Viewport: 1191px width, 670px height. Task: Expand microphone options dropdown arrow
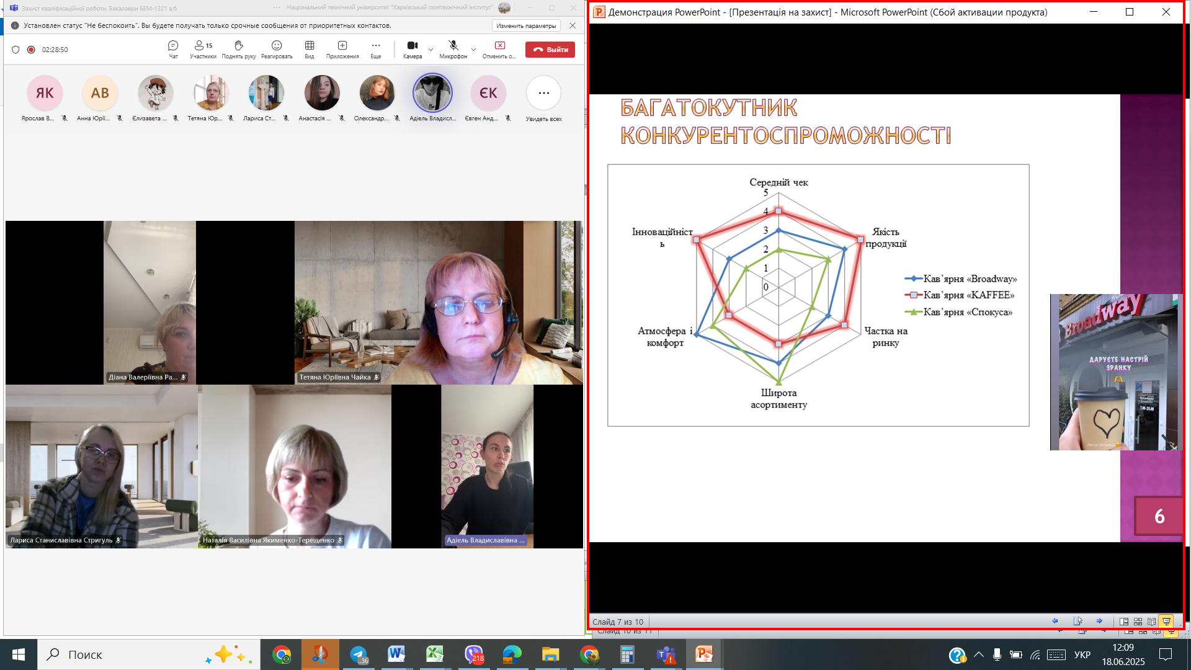[474, 49]
